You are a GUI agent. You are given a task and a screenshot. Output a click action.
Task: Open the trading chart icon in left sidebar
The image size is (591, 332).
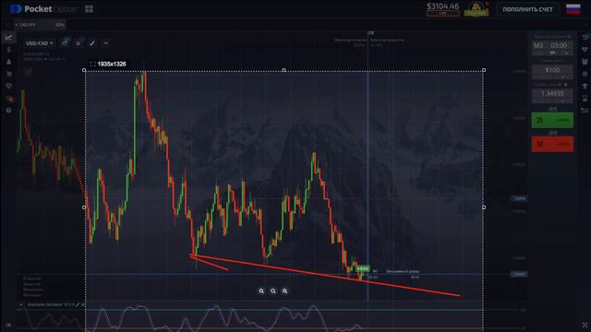[x=8, y=37]
